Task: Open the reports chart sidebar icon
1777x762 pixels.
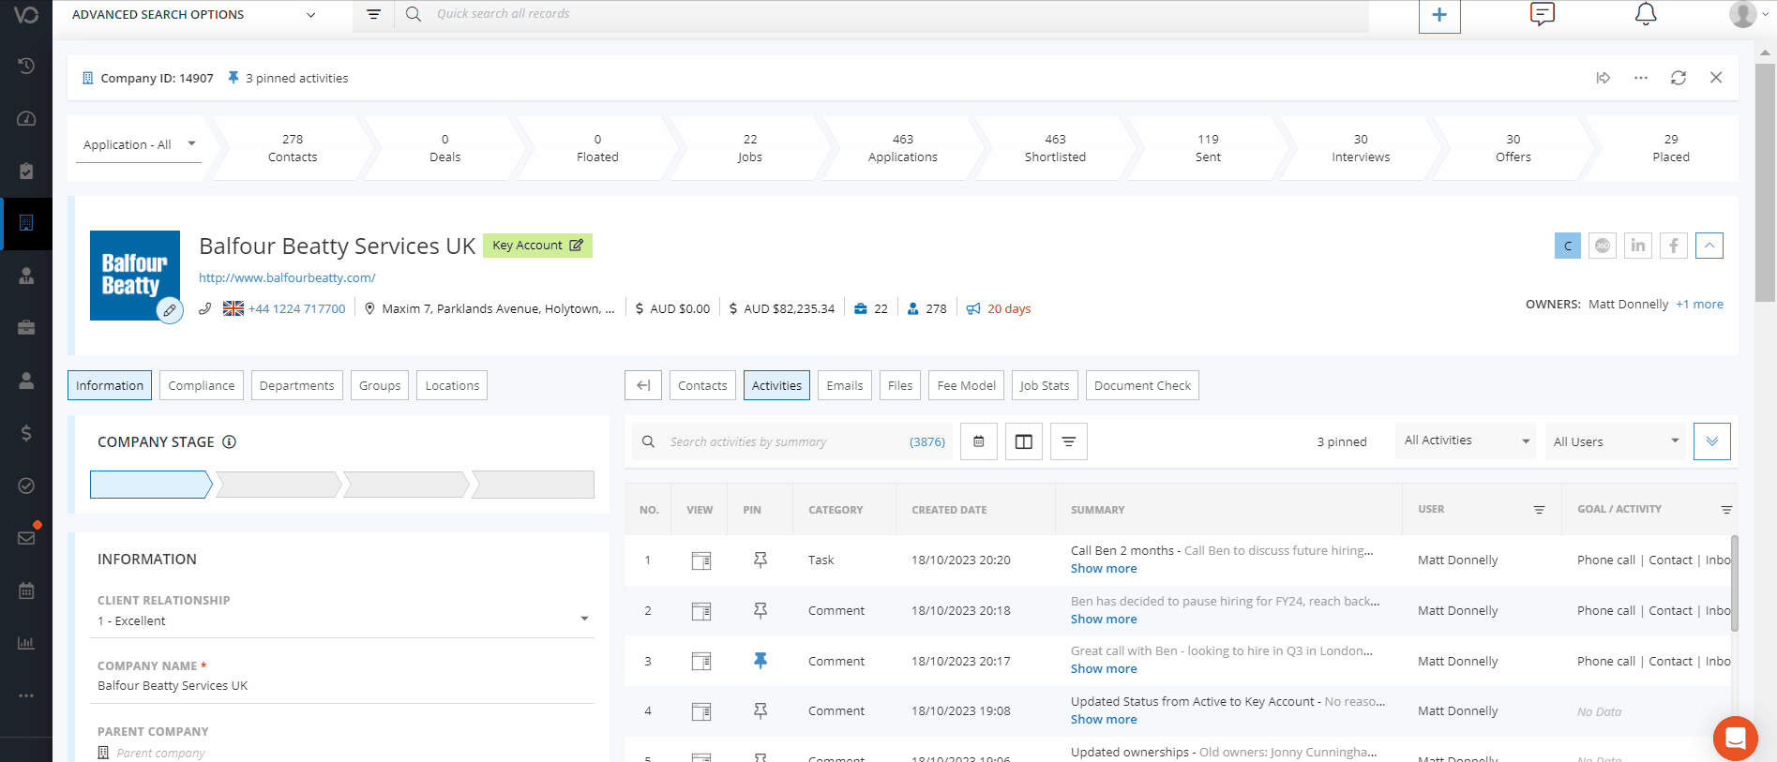Action: pyautogui.click(x=26, y=643)
